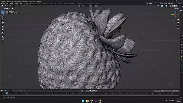Toggle snapping magnet in header
This screenshot has width=183, height=103.
pyautogui.click(x=91, y=6)
